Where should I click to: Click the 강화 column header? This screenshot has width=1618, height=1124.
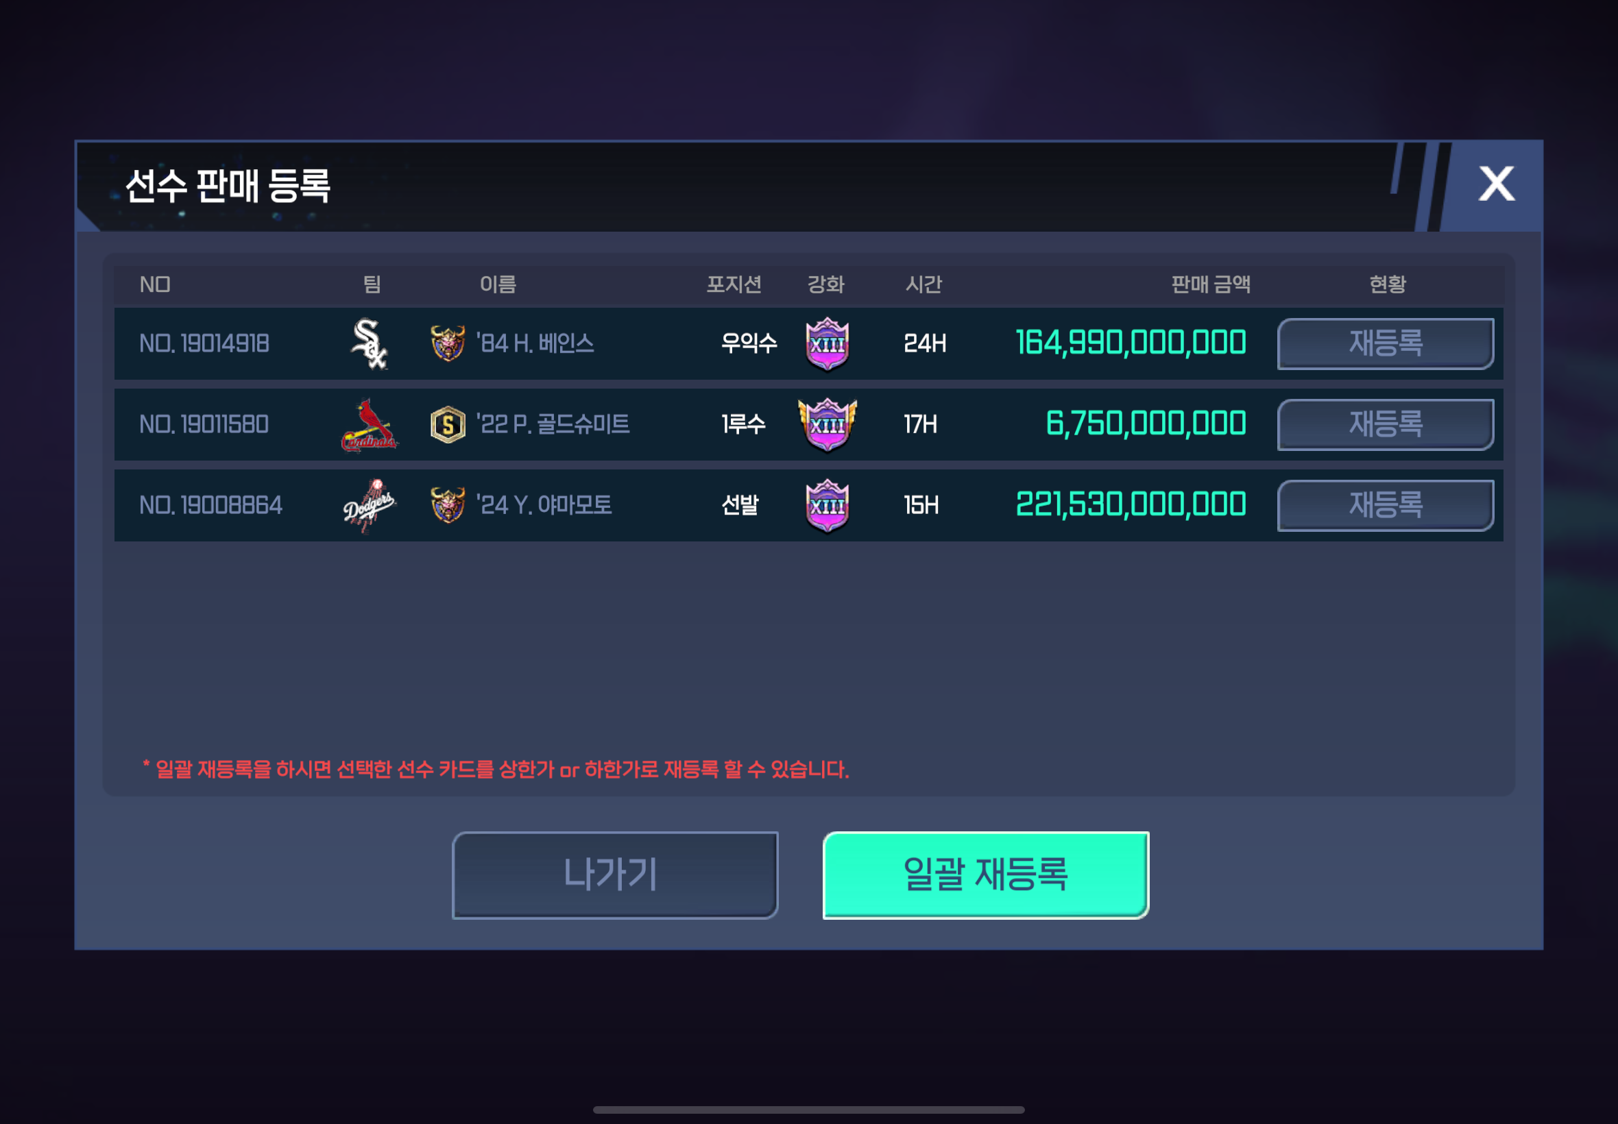pos(825,284)
